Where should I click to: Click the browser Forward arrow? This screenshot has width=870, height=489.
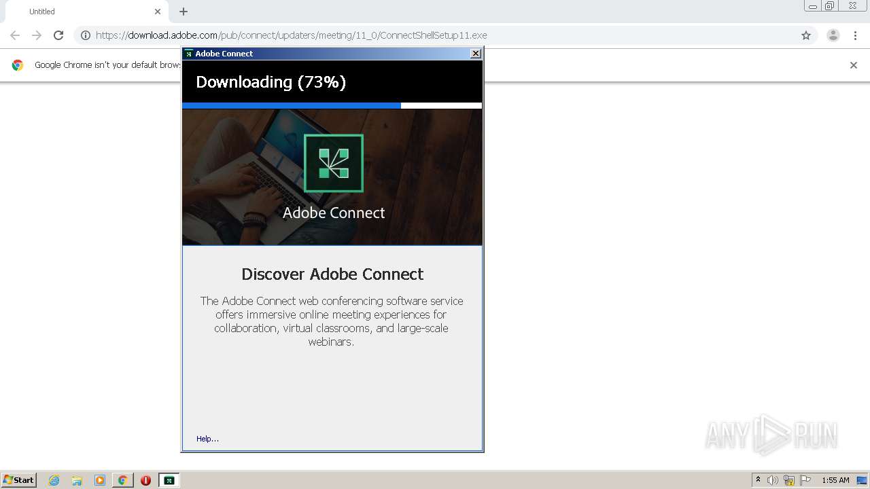pos(37,35)
